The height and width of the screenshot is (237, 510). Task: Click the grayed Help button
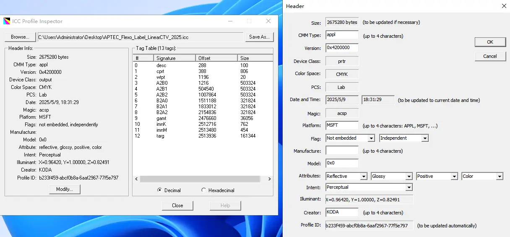(x=225, y=206)
